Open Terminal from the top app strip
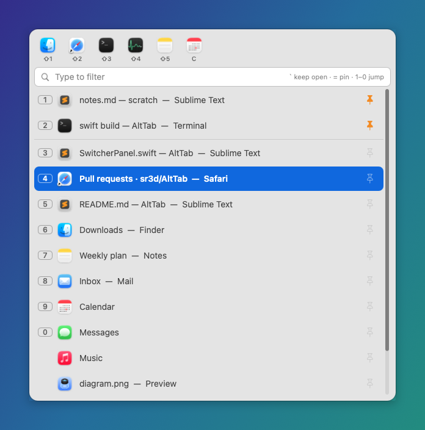 (106, 45)
